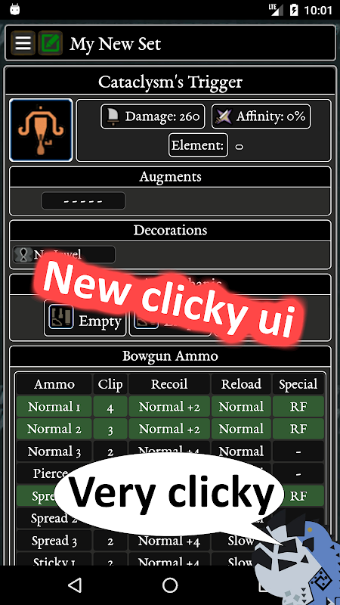Select the Normal 1 ammo row

click(170, 406)
